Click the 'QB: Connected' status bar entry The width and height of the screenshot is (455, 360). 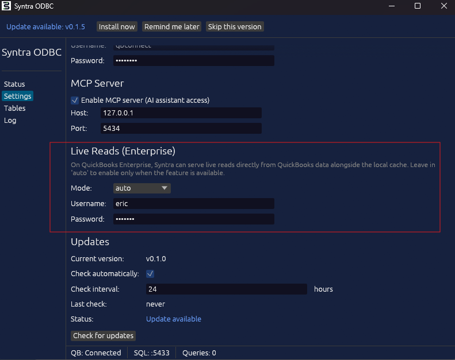pyautogui.click(x=96, y=353)
